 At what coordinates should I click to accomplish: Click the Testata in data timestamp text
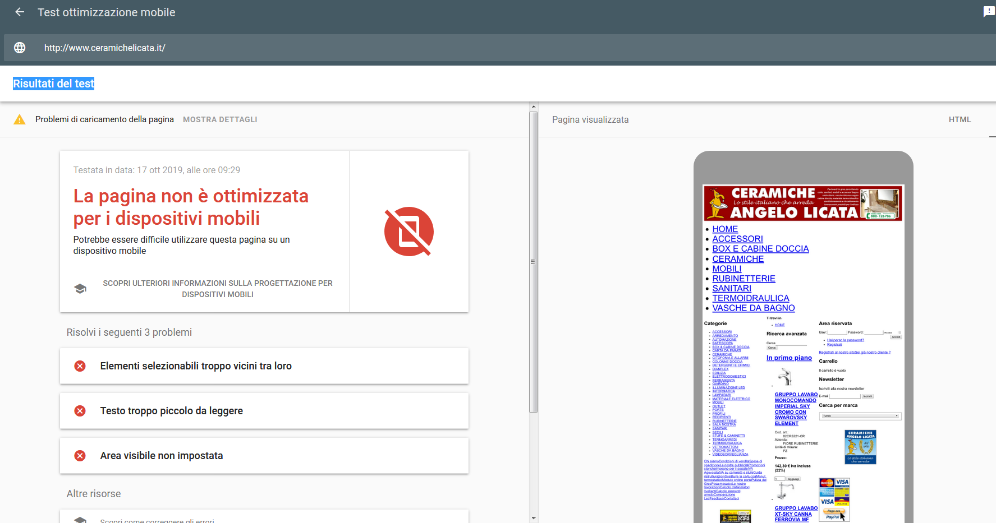(x=157, y=170)
